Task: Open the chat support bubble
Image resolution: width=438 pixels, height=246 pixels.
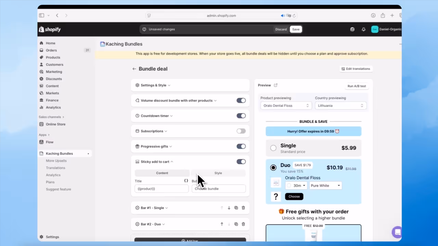Action: (397, 232)
